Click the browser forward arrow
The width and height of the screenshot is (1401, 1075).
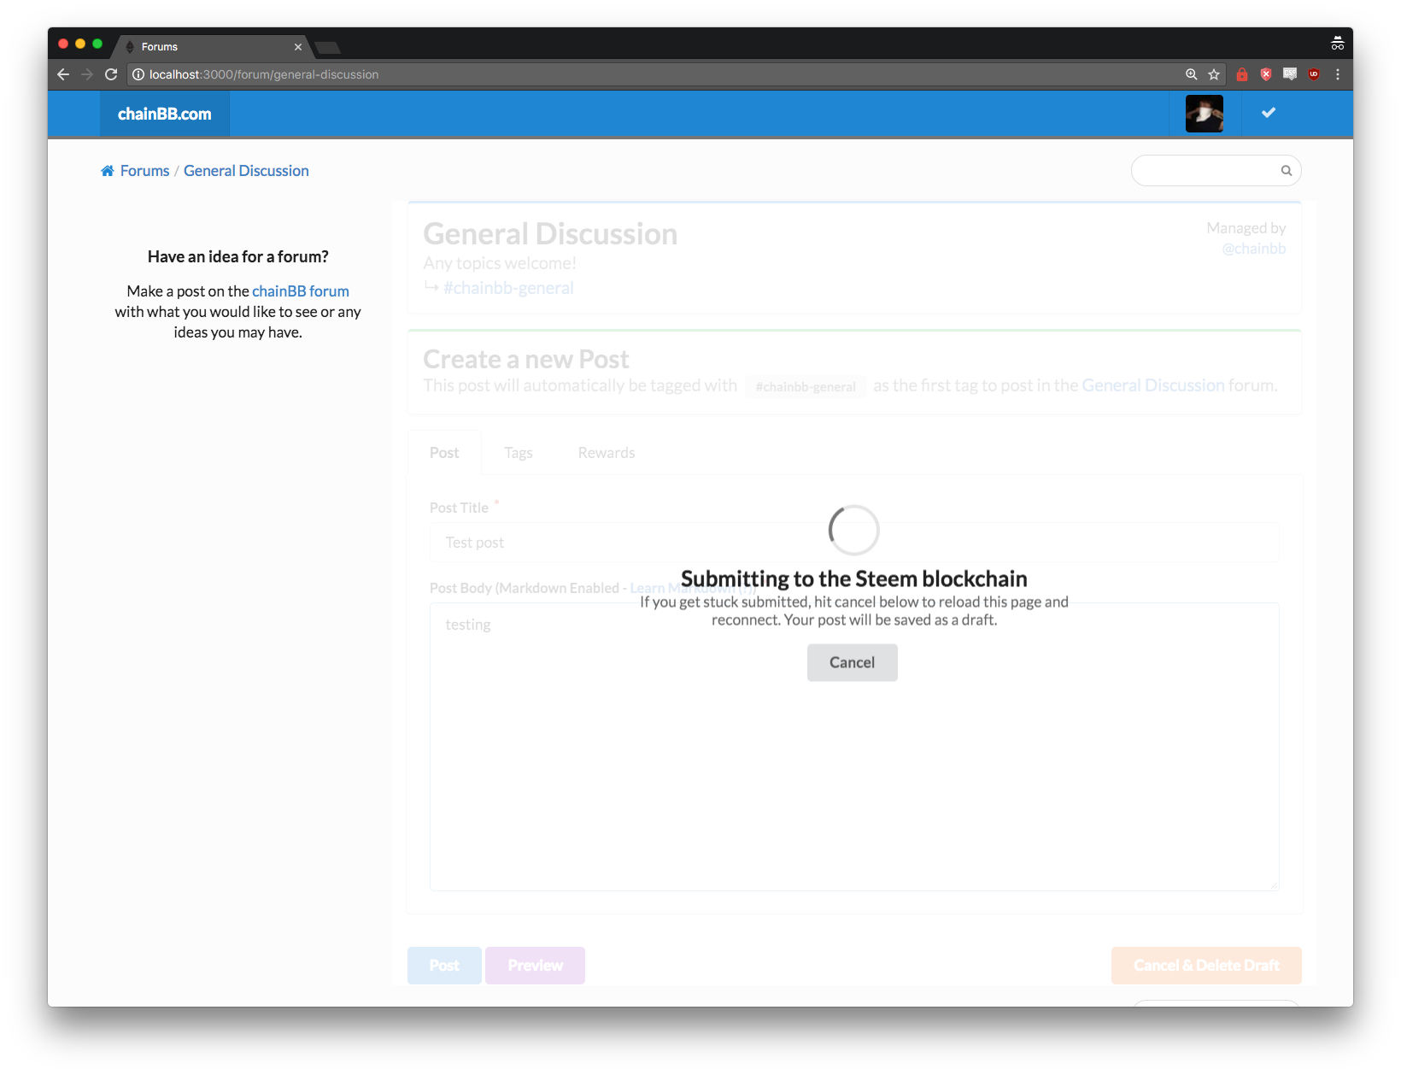[87, 74]
